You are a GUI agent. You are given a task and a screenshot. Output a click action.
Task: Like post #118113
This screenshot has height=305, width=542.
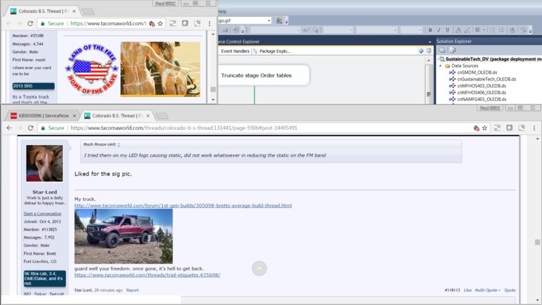pos(467,290)
